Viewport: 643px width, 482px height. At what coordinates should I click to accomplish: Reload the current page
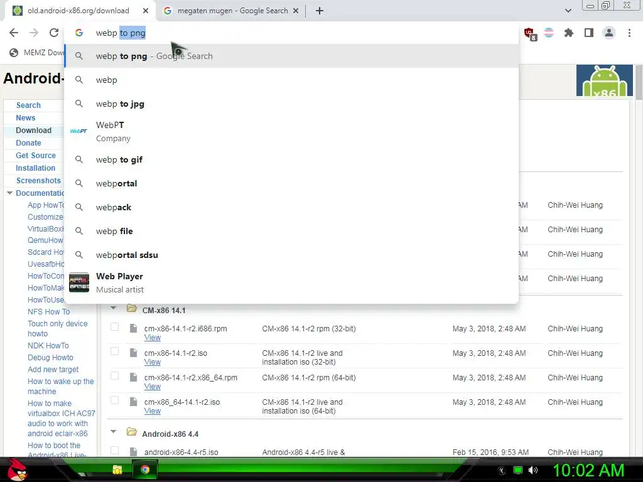54,33
